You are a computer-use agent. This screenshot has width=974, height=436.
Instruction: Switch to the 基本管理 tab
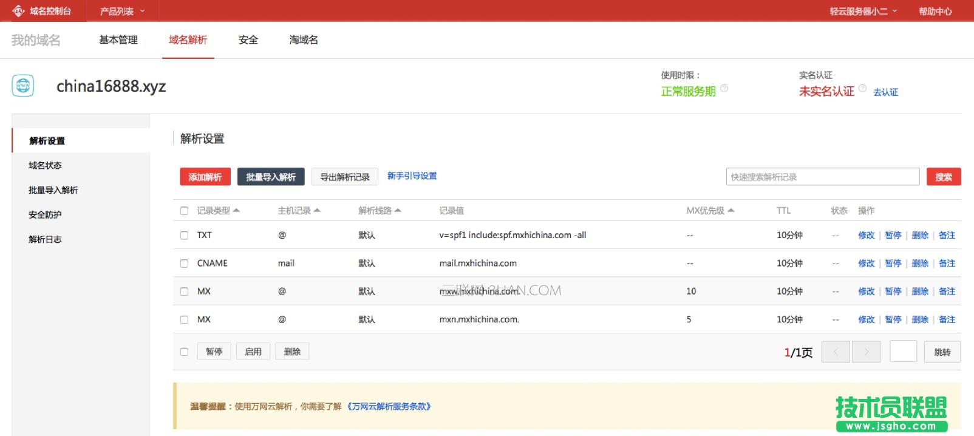coord(118,40)
